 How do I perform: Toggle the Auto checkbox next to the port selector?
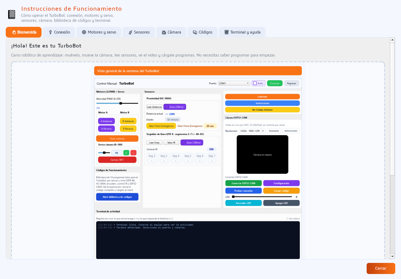click(255, 83)
